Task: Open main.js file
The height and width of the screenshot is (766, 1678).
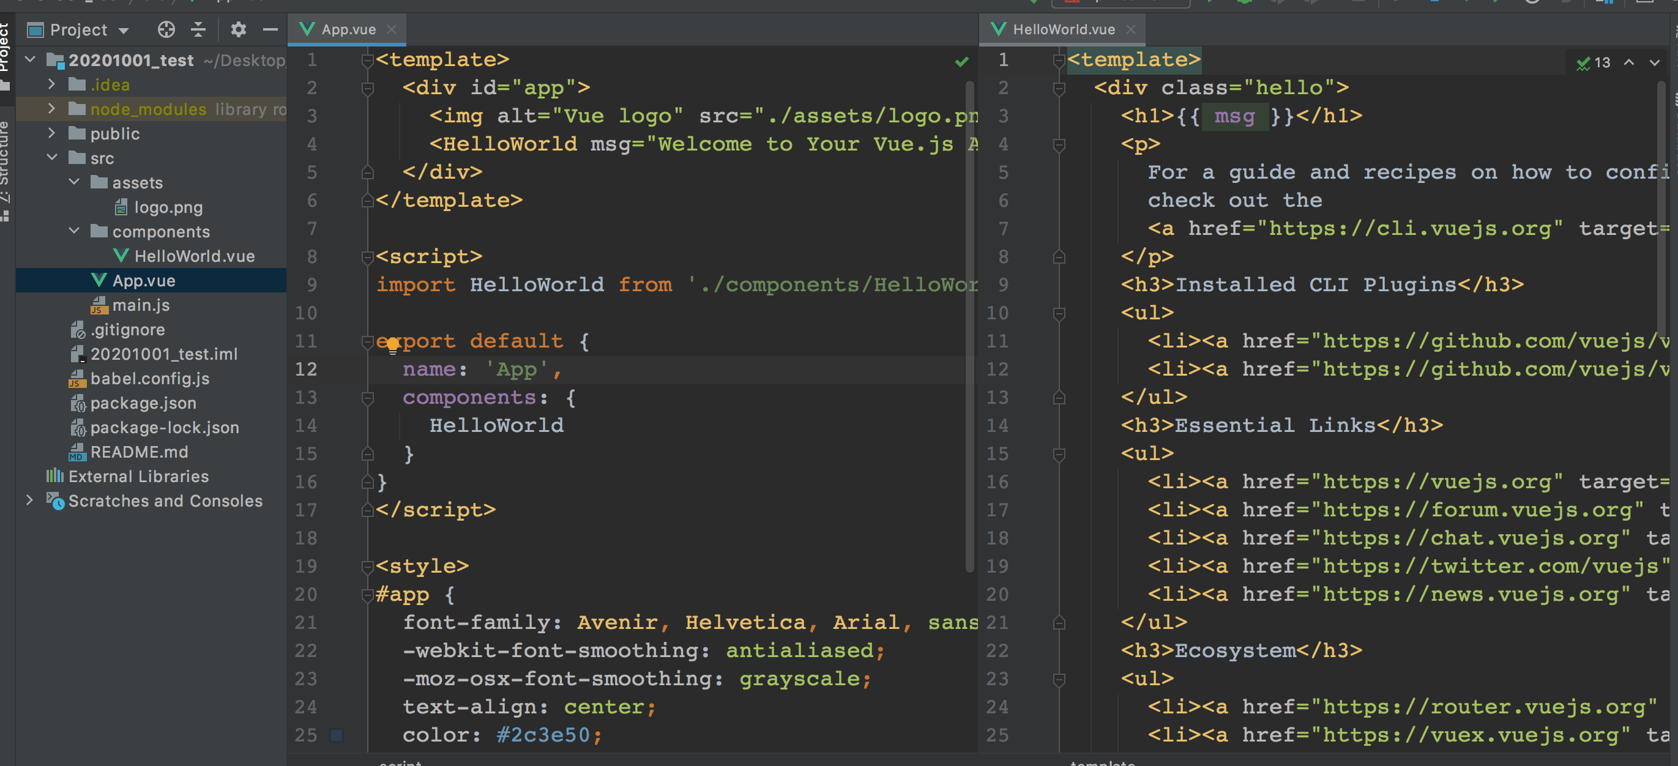Action: click(130, 305)
